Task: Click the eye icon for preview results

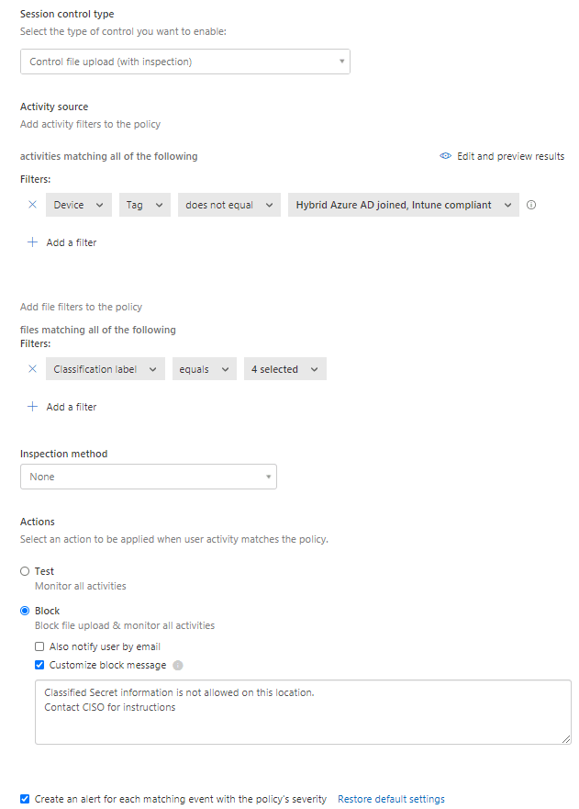Action: [446, 156]
